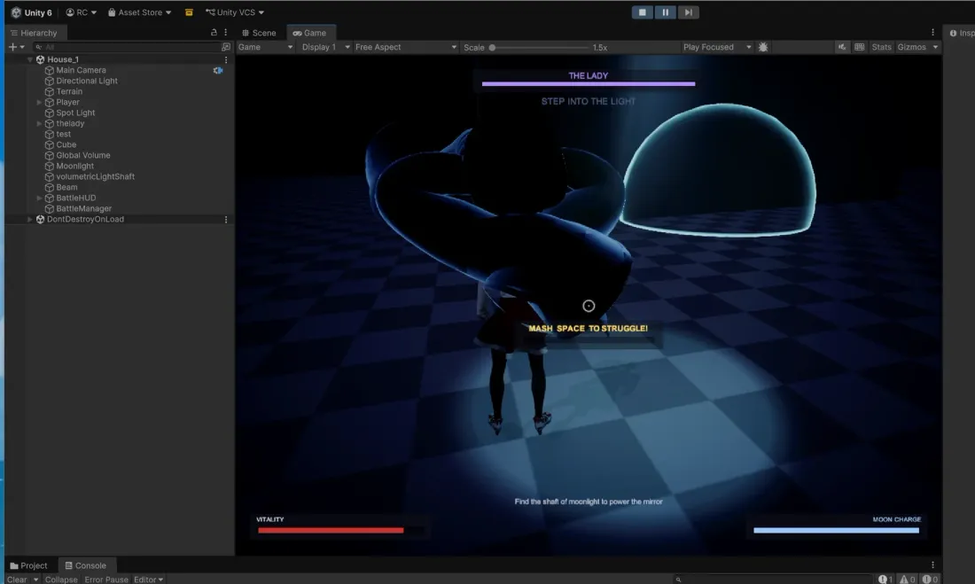Screen dimensions: 975x584
Task: Pause the running game
Action: (x=666, y=12)
